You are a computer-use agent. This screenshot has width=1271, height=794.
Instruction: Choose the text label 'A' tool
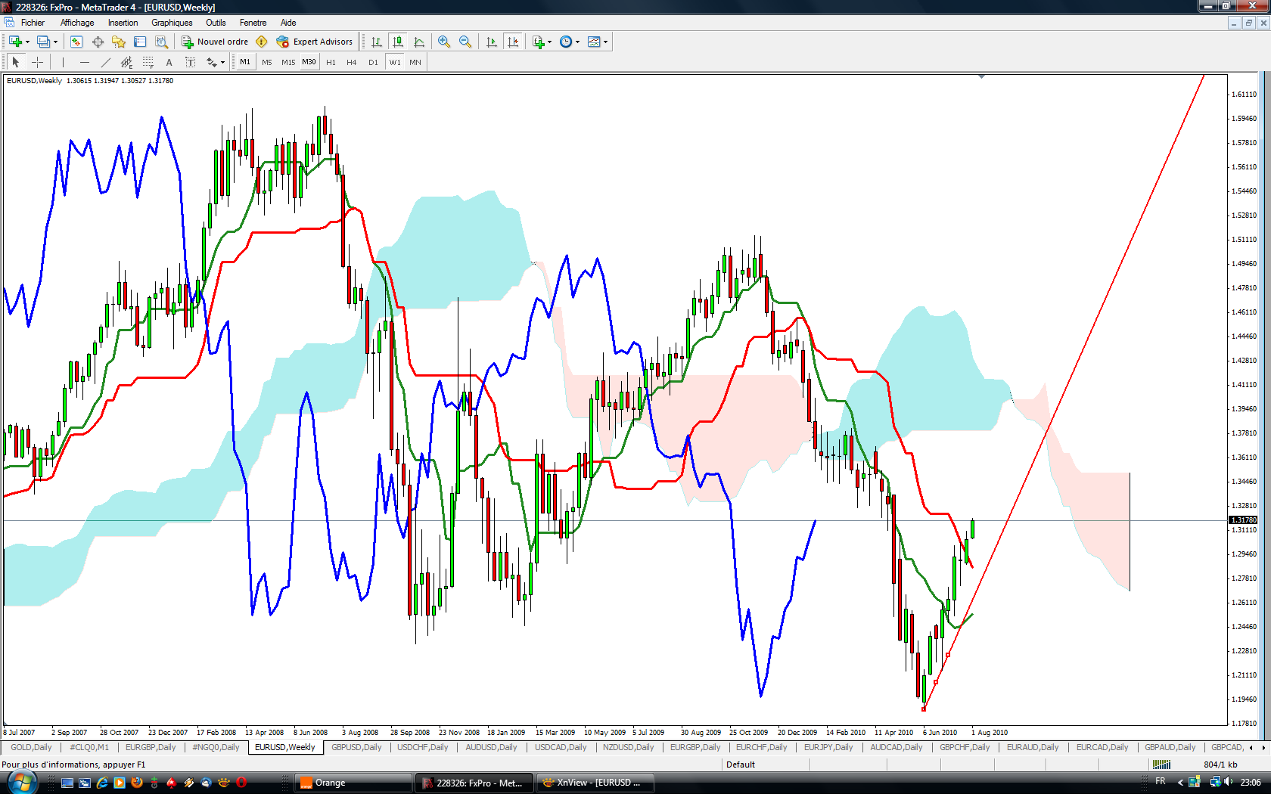tap(169, 62)
